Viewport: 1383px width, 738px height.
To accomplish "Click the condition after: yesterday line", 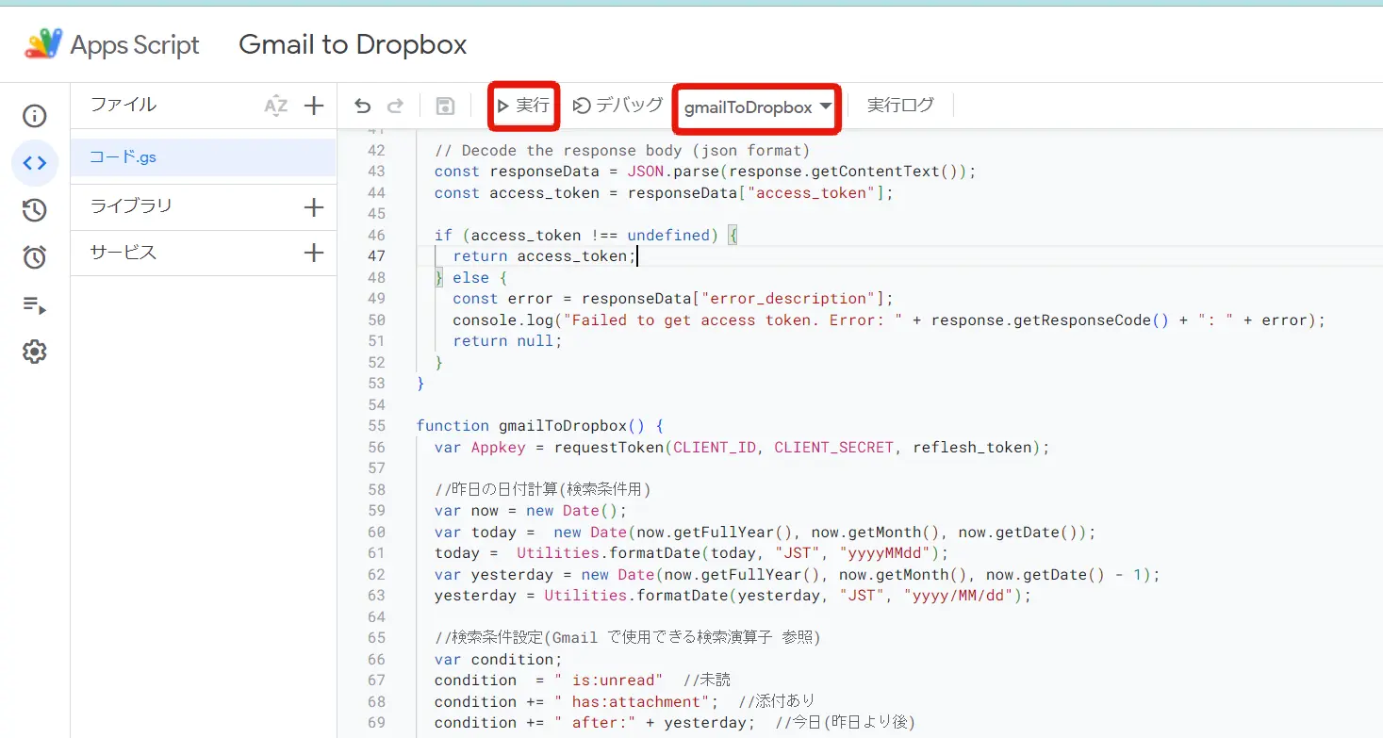I will pos(675,723).
